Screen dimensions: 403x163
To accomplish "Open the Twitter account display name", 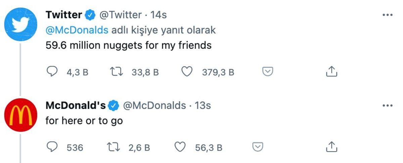I will [x=63, y=15].
